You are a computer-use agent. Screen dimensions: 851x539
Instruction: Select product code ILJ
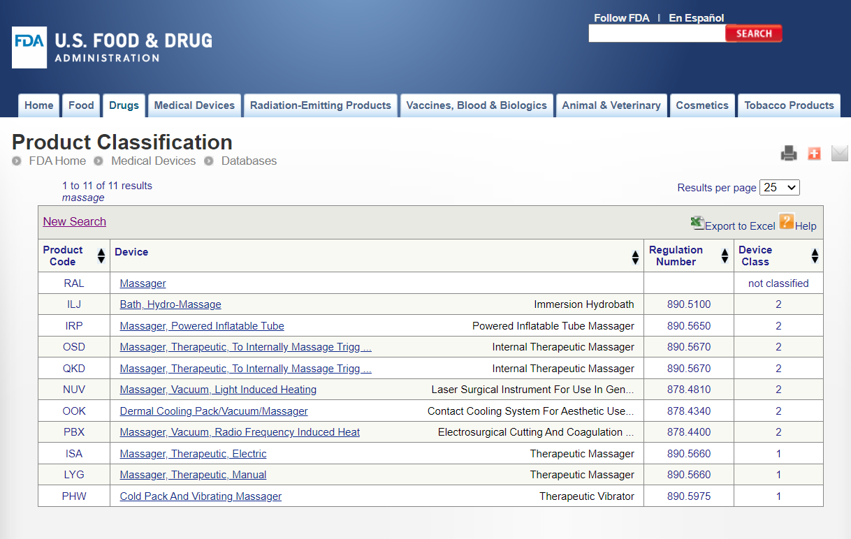tap(74, 304)
